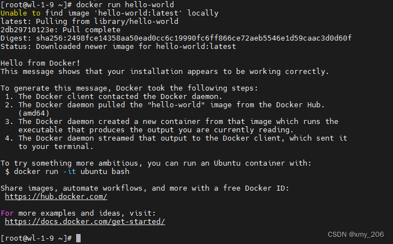The image size is (393, 244).
Task: Click the 'docker run hello-world' command
Action: pos(125,5)
